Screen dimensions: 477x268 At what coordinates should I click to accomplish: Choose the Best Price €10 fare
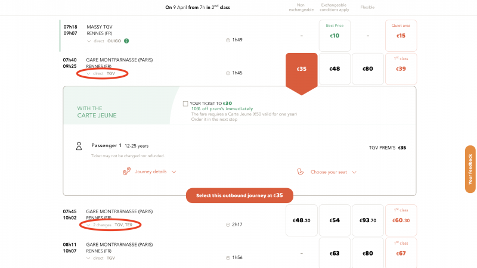pyautogui.click(x=334, y=36)
